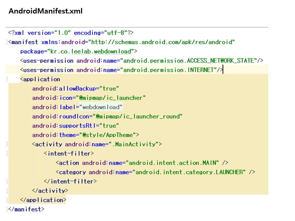
Task: Click the folded "webdownload" label value
Action: (101, 107)
